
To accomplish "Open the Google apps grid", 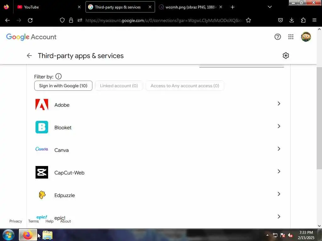I will tap(291, 37).
